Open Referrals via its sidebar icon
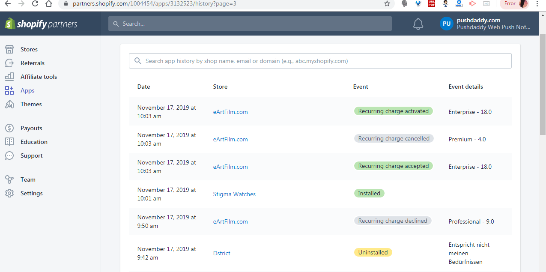 (9, 63)
